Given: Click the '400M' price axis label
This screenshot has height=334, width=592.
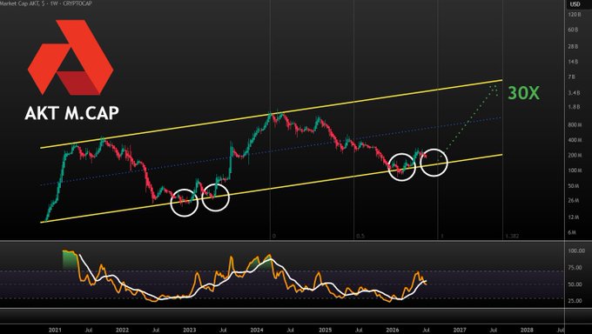Looking at the screenshot, I should click(575, 140).
